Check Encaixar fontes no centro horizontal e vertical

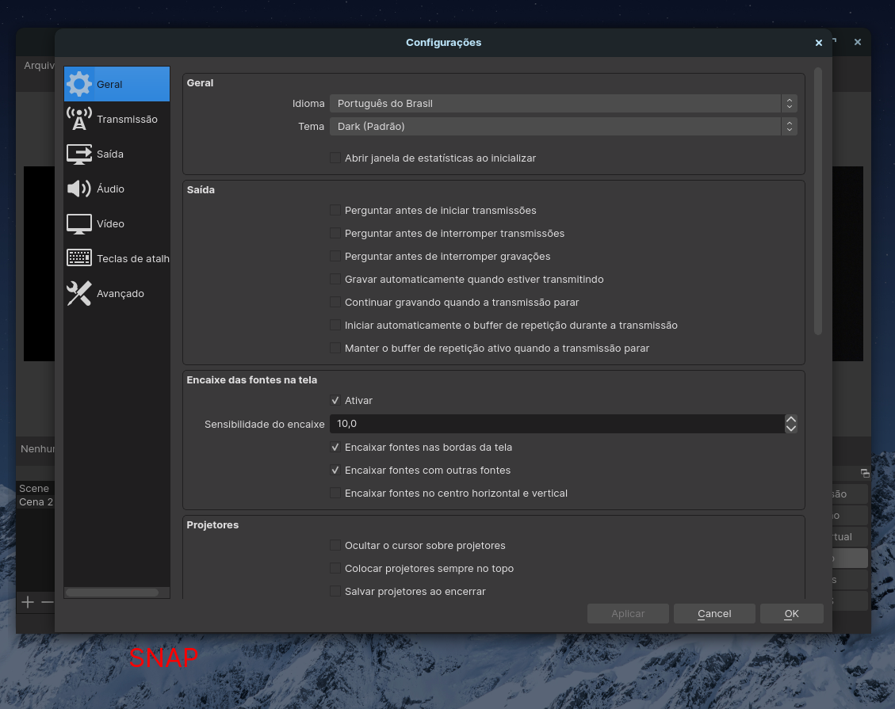click(x=335, y=493)
